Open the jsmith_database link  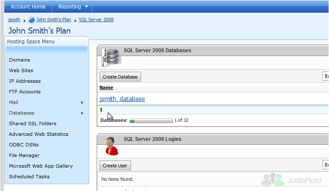point(122,99)
